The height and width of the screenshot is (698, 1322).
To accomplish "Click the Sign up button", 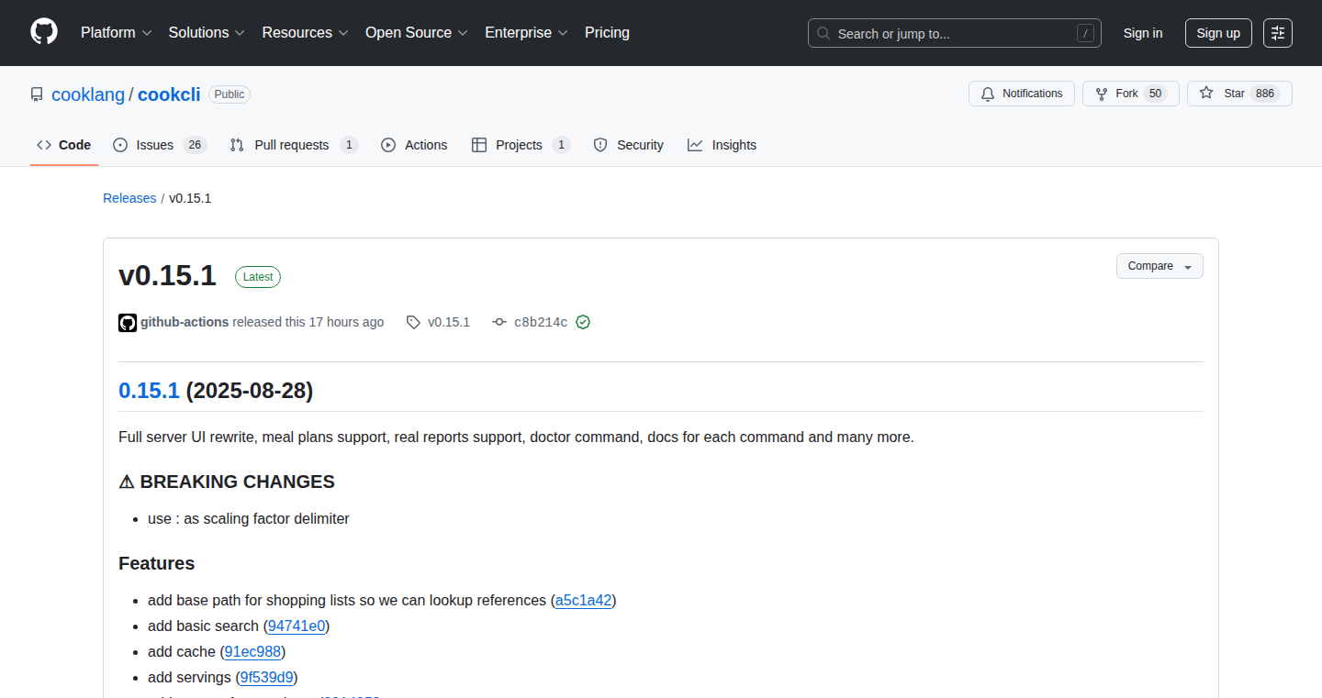I will click(1218, 33).
